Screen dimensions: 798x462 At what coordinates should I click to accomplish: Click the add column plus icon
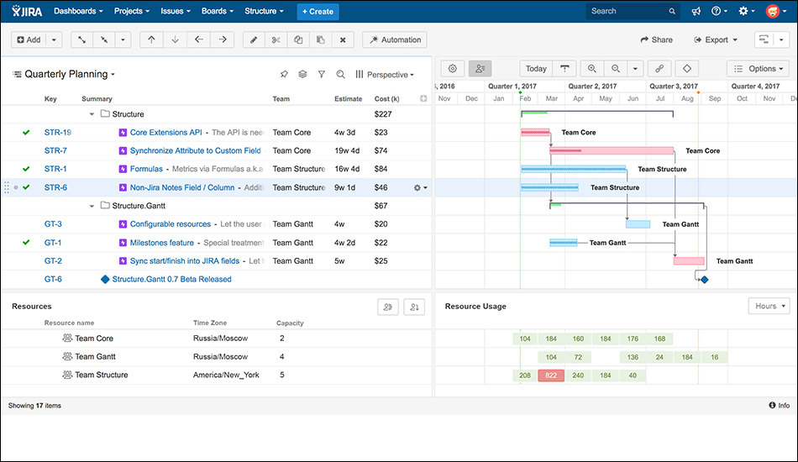pos(423,99)
